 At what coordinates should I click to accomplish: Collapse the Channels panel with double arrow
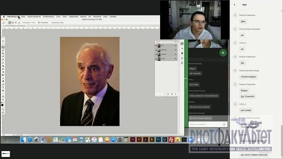tap(175, 42)
